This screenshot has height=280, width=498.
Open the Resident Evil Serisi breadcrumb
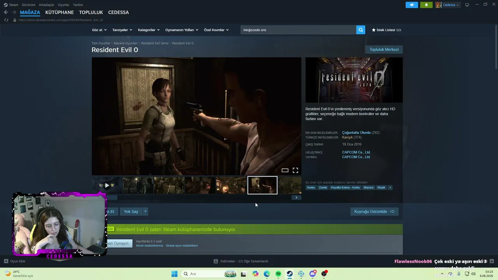155,43
